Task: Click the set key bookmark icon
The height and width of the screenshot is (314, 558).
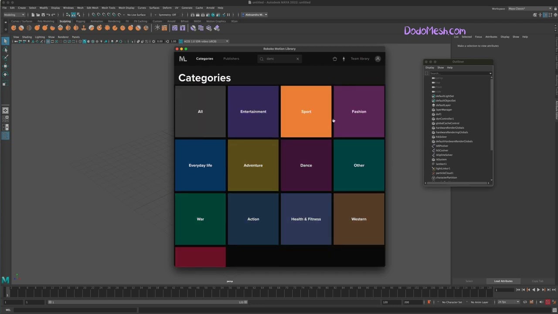Action: click(x=429, y=302)
